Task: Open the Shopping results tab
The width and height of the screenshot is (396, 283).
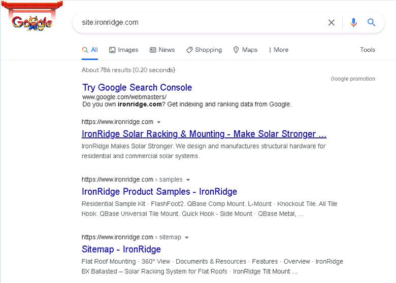Action: 204,50
